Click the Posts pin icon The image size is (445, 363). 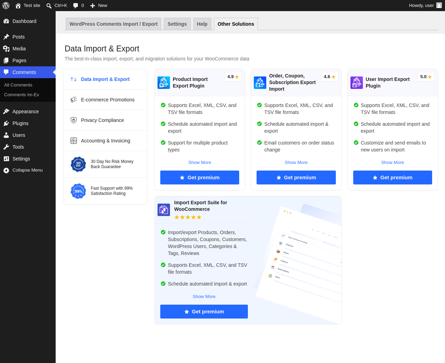coord(6,37)
